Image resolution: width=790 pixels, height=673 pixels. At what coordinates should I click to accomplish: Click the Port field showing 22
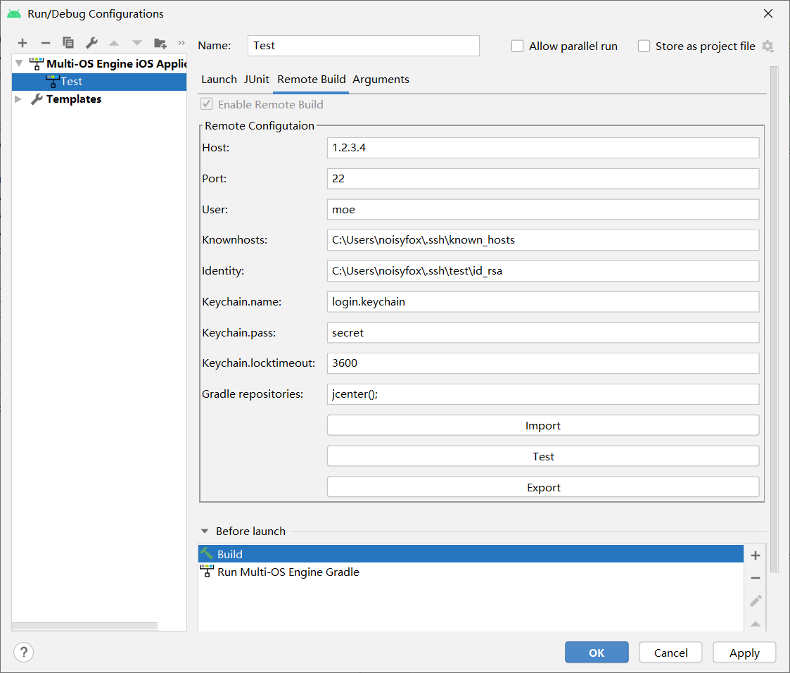click(x=543, y=179)
